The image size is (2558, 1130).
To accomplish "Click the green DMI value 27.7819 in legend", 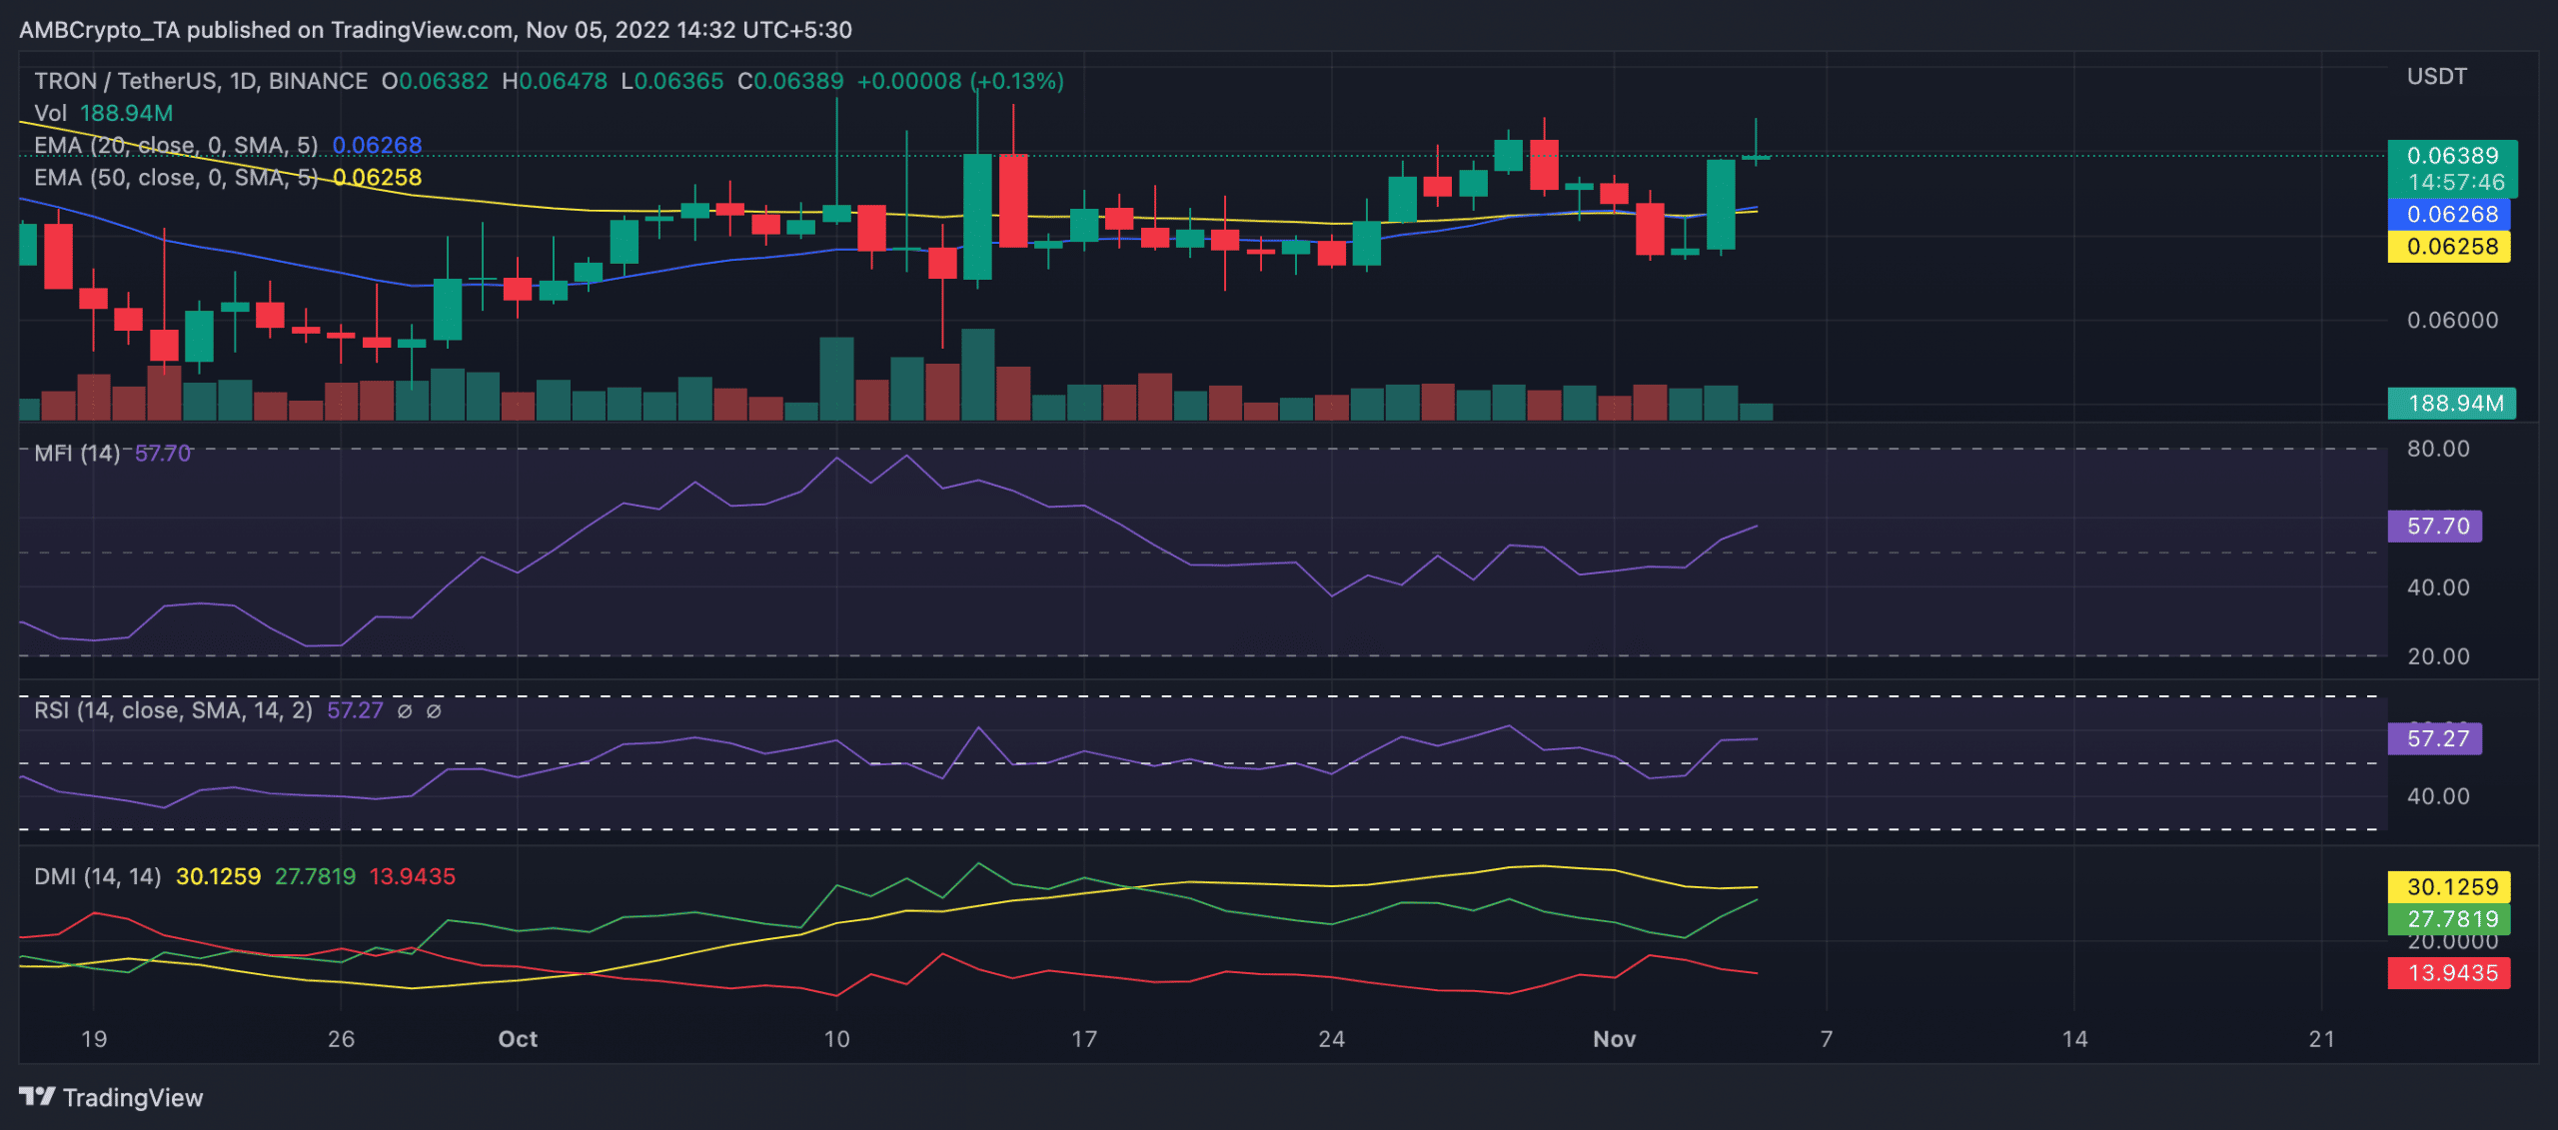I will [x=315, y=876].
